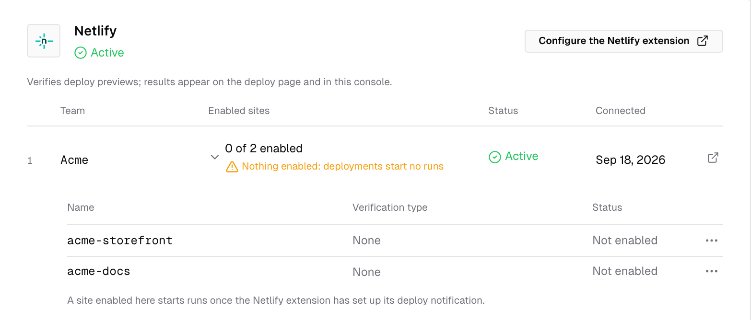Click the Enabled sites column header
The image size is (751, 320).
239,111
